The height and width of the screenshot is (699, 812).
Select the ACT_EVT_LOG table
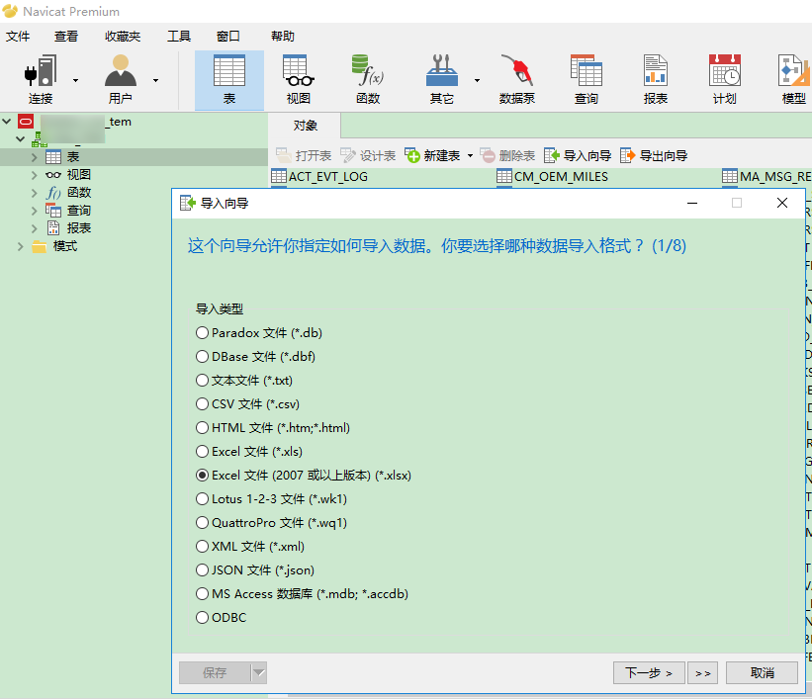pyautogui.click(x=319, y=177)
